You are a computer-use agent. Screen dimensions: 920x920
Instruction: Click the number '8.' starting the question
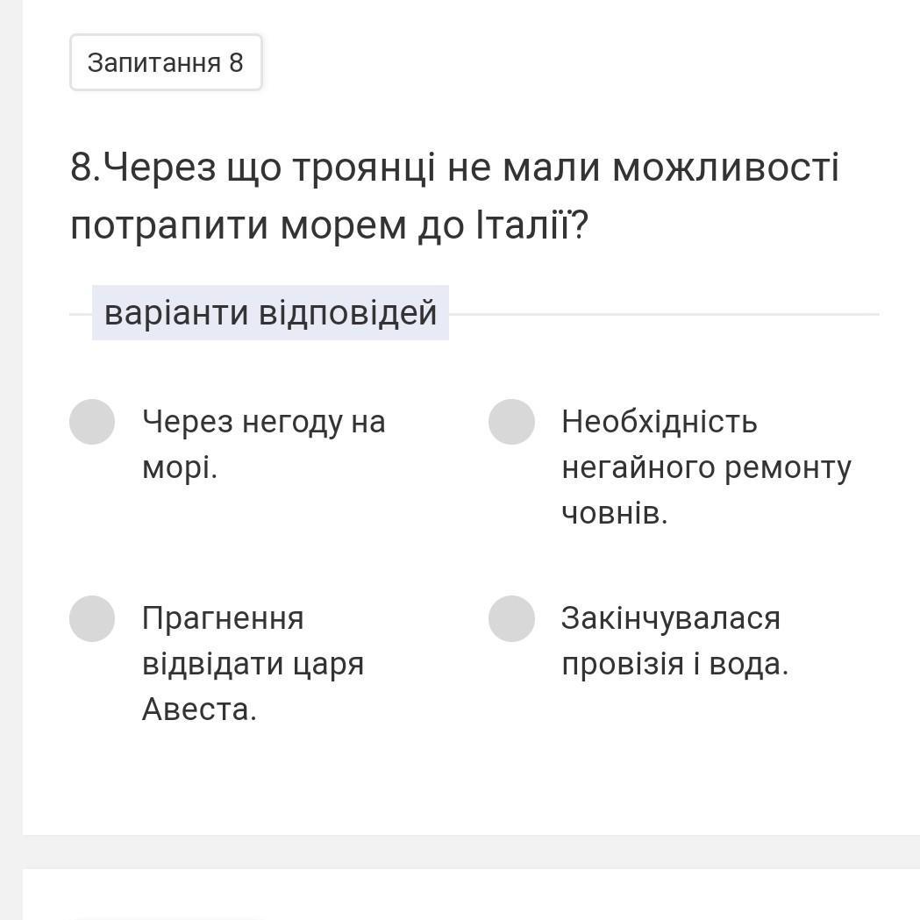[86, 168]
